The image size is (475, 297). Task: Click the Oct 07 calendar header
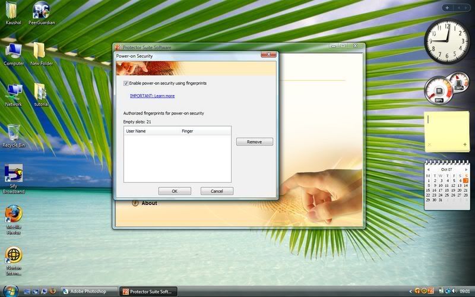(446, 169)
